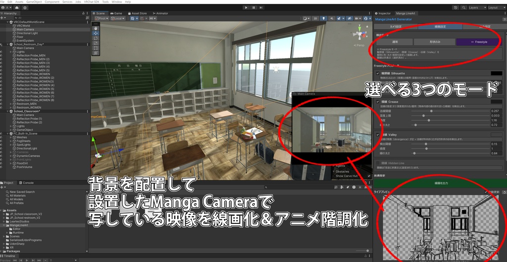Toggle Show Carve Hull checkbox
507x262 pixels.
point(369,176)
